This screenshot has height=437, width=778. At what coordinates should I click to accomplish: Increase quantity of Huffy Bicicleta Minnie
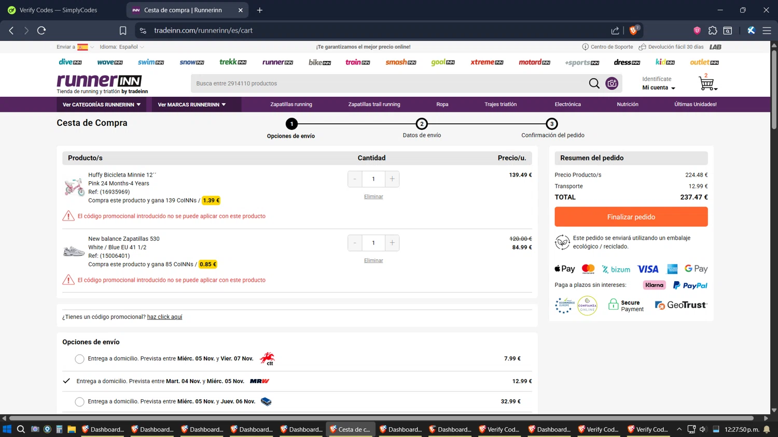tap(392, 179)
